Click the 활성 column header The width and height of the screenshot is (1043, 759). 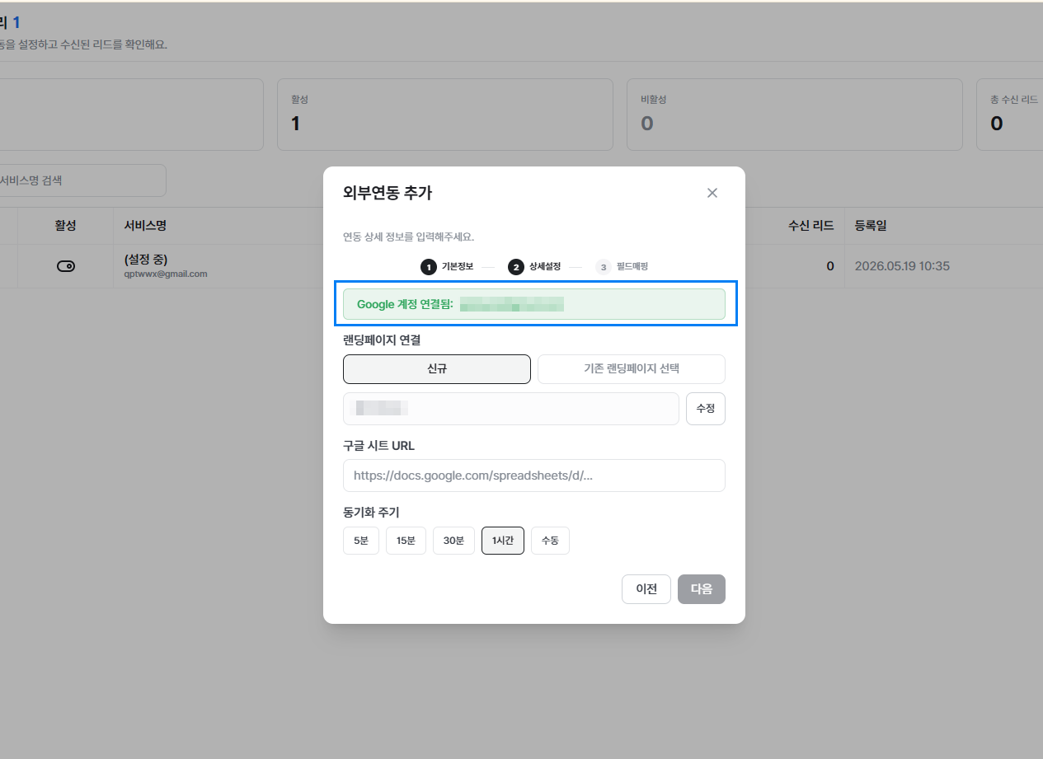[66, 226]
